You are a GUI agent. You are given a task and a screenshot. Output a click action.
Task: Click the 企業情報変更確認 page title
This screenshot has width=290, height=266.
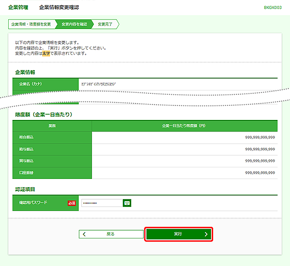pos(59,7)
